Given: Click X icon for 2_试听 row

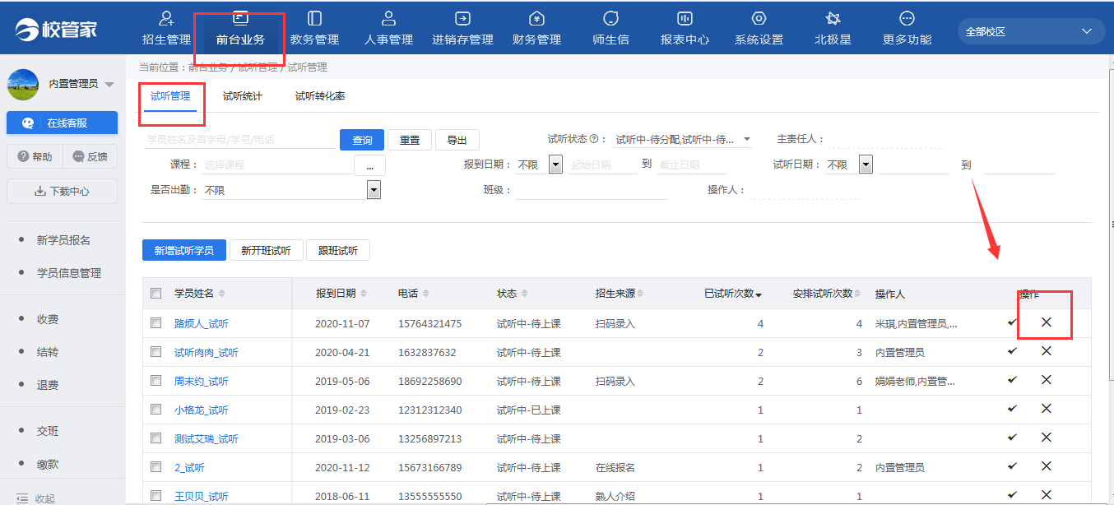Looking at the screenshot, I should click(x=1047, y=466).
